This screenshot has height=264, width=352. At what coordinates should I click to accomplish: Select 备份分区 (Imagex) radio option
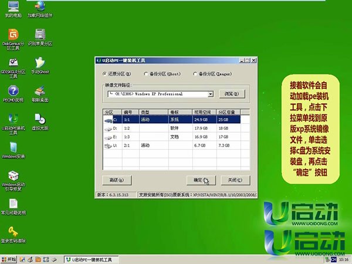pos(212,74)
